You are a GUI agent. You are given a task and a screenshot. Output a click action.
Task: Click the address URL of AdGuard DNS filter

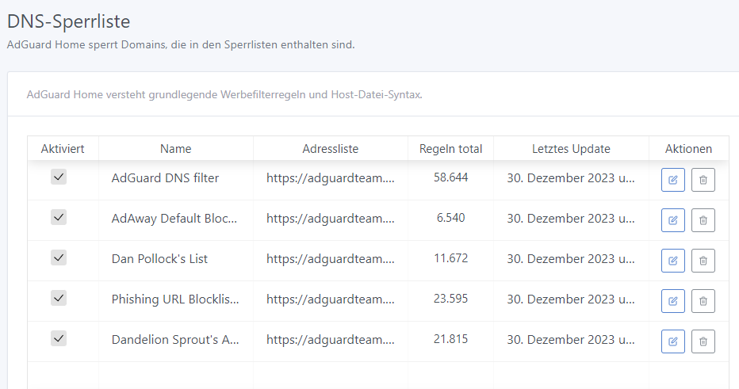[x=331, y=178]
